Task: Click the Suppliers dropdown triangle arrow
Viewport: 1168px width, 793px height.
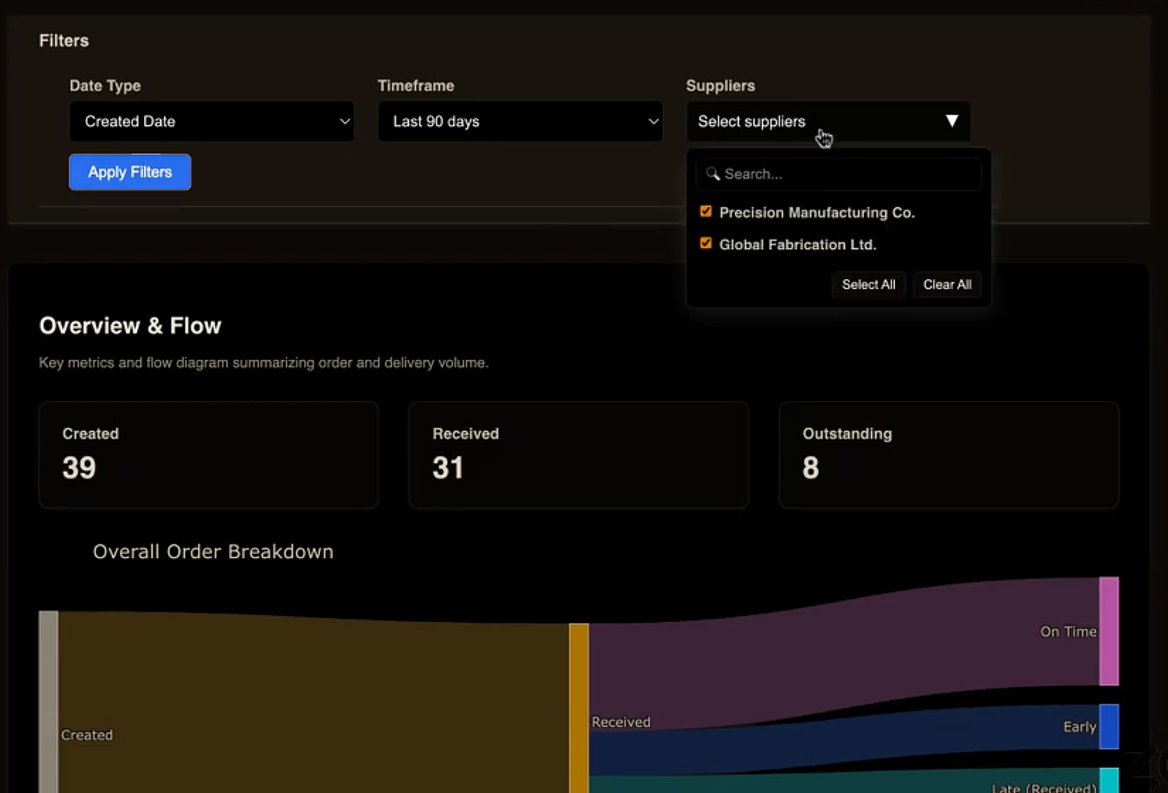Action: coord(951,121)
